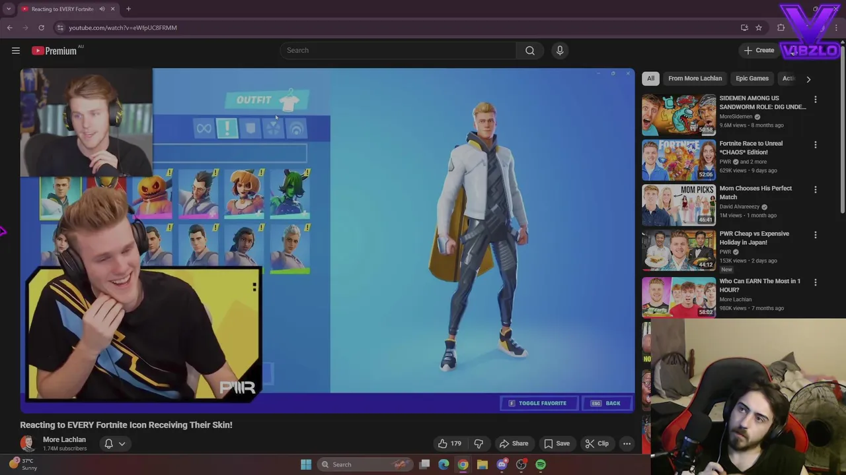846x475 pixels.
Task: Like the video with thumbs up
Action: (x=449, y=443)
